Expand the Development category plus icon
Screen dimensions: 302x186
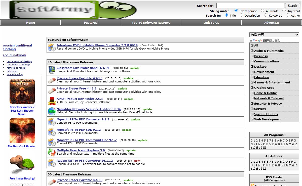(252, 72)
